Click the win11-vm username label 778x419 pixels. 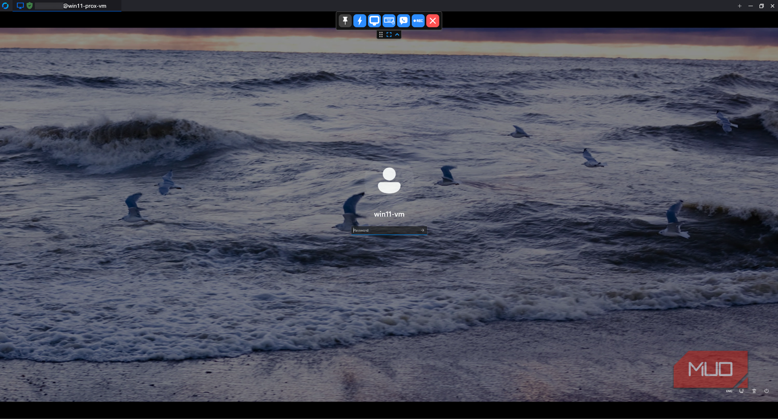389,214
